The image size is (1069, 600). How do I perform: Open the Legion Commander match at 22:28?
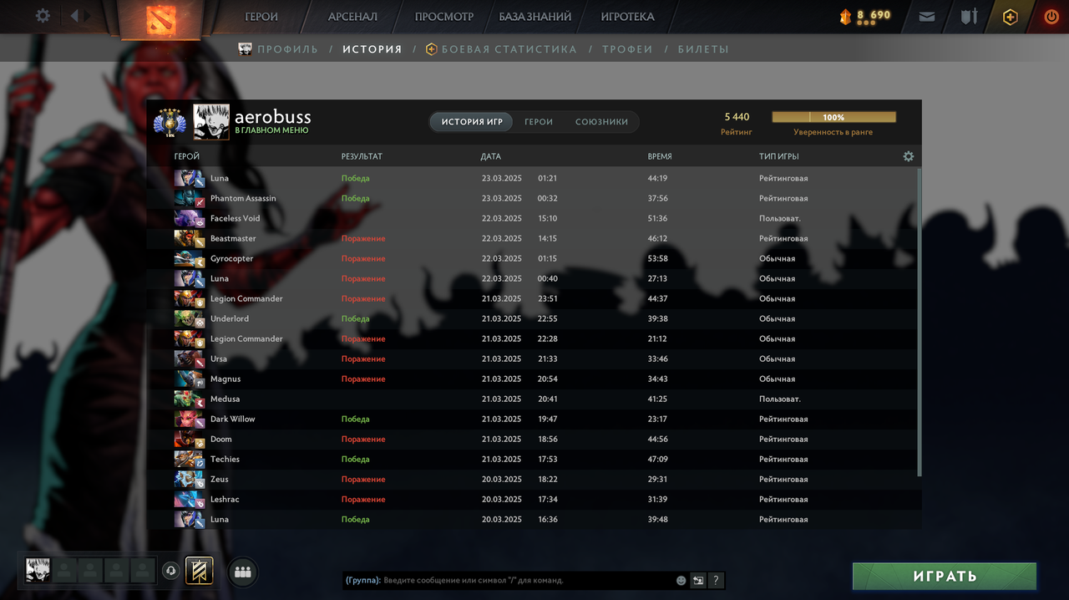[x=534, y=338]
